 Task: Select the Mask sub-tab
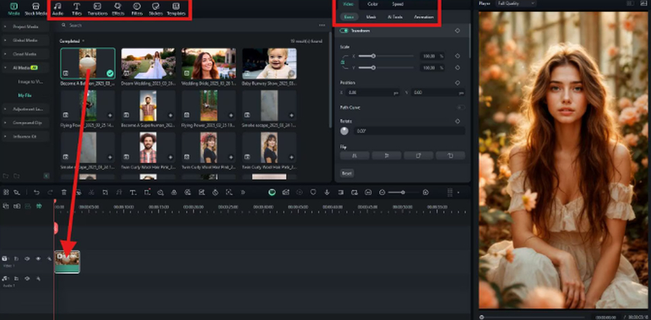coord(370,18)
